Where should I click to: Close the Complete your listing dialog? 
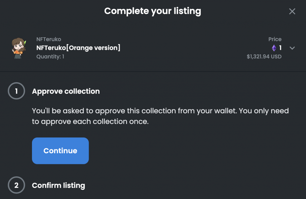292,11
